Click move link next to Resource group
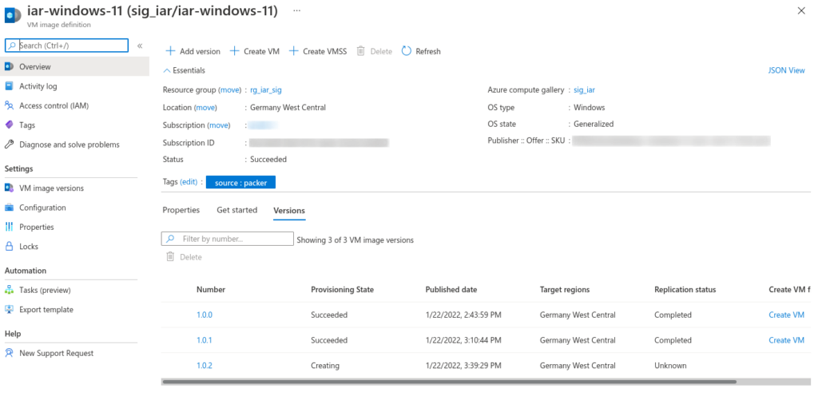Screen dimensions: 818x396 point(229,89)
